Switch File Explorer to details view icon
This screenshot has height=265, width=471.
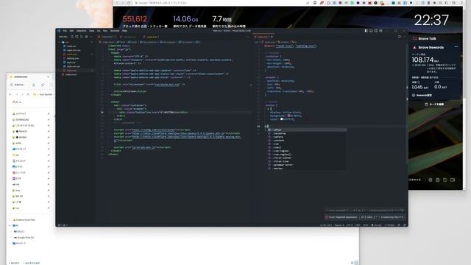pos(352,263)
